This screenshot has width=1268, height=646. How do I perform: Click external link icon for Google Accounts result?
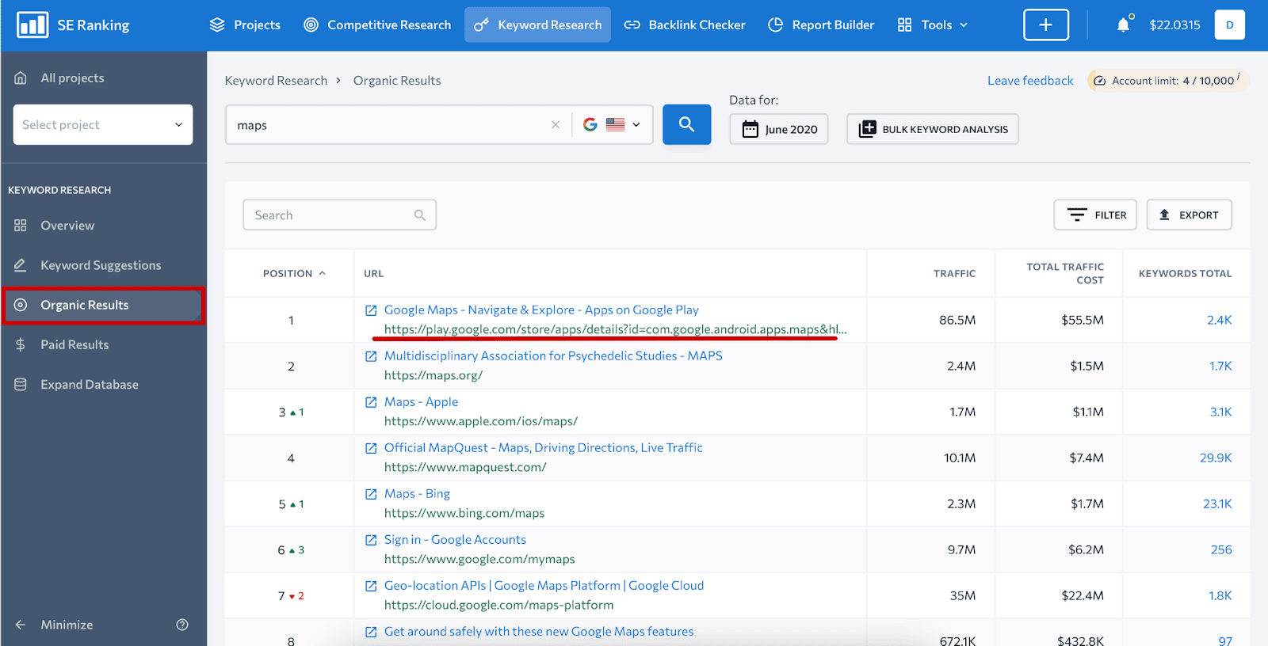coord(371,540)
